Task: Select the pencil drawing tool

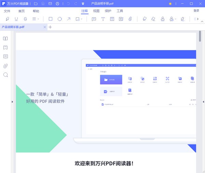Action: (x=145, y=19)
